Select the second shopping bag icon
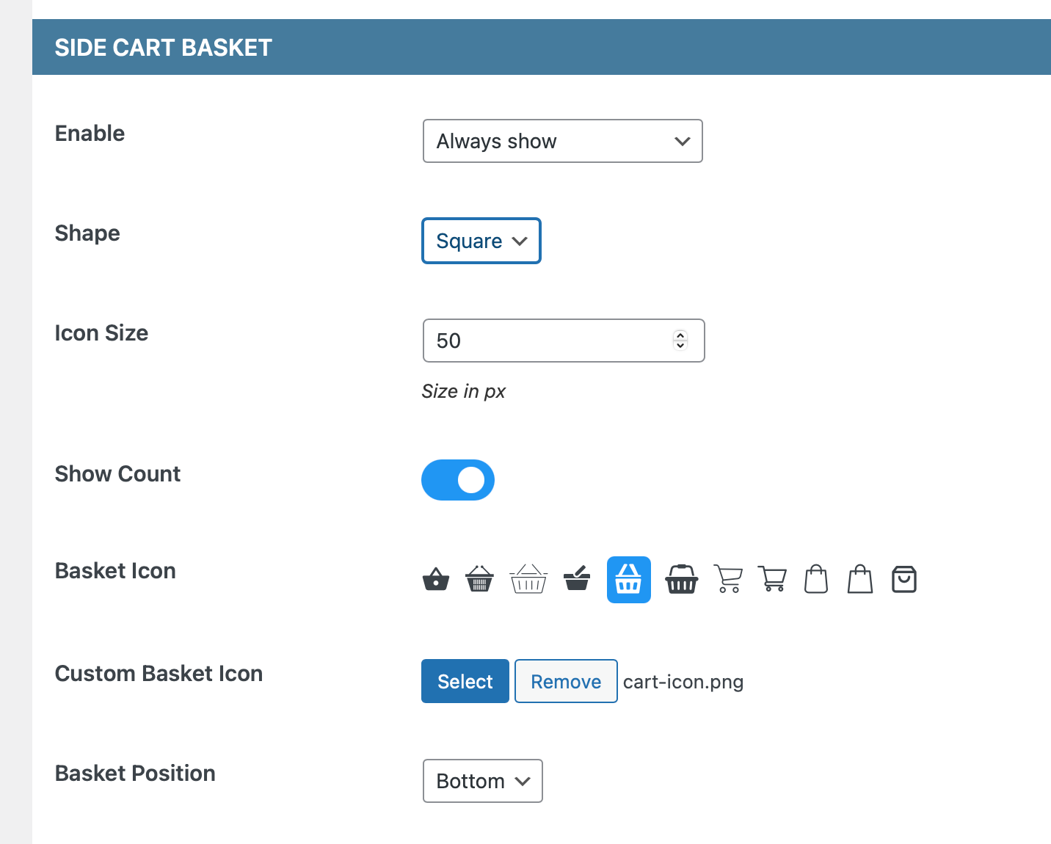 860,580
